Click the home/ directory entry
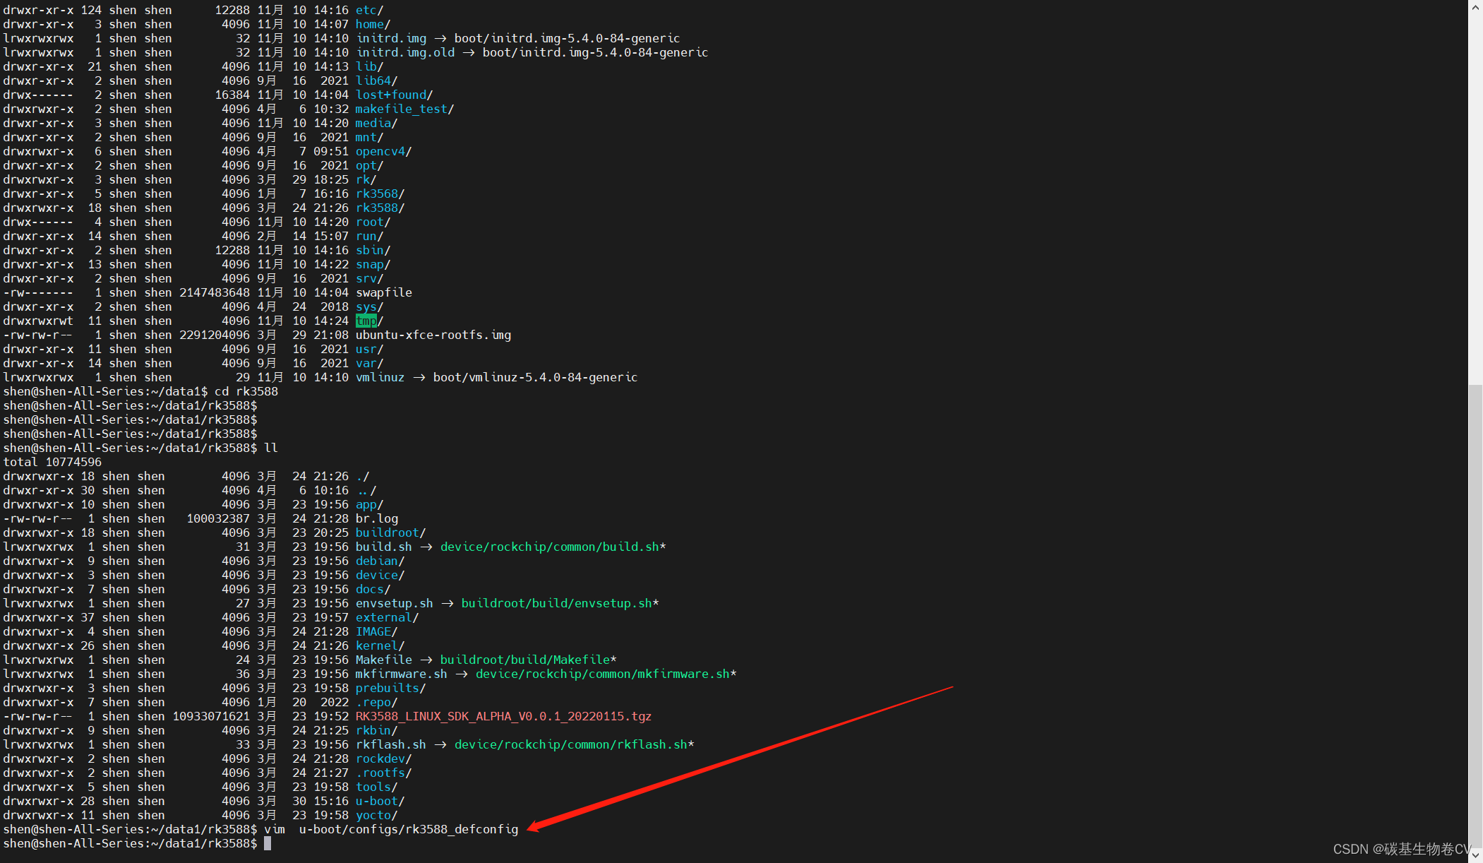The image size is (1483, 863). click(373, 24)
